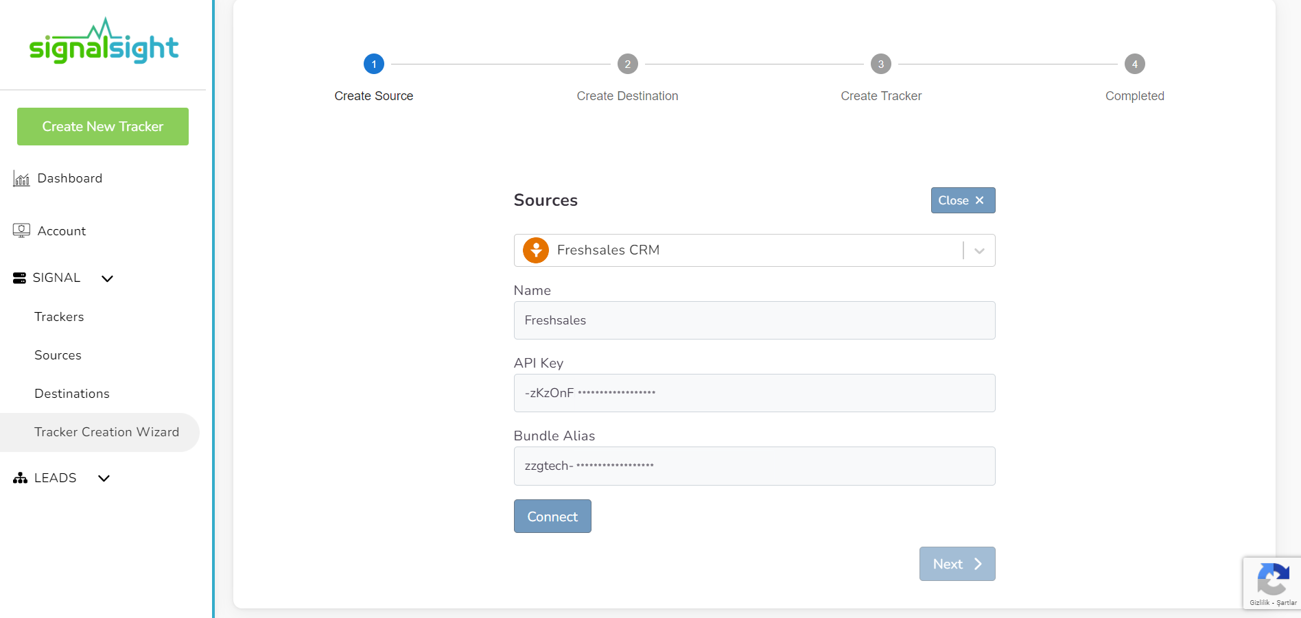1301x618 pixels.
Task: Open the source type dropdown arrow
Action: click(979, 251)
